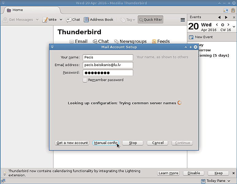Disable the Lightning extension

click(x=194, y=173)
